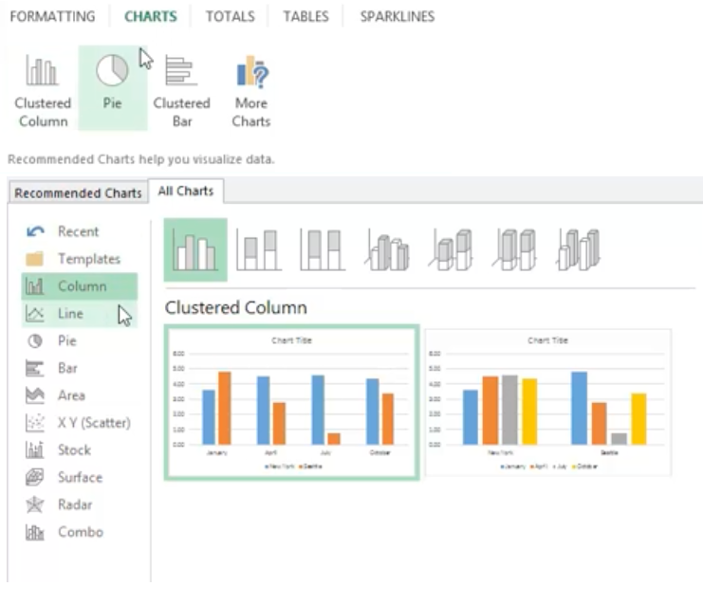The image size is (703, 605).
Task: Select 100% Stacked Column subtype icon
Action: click(323, 250)
